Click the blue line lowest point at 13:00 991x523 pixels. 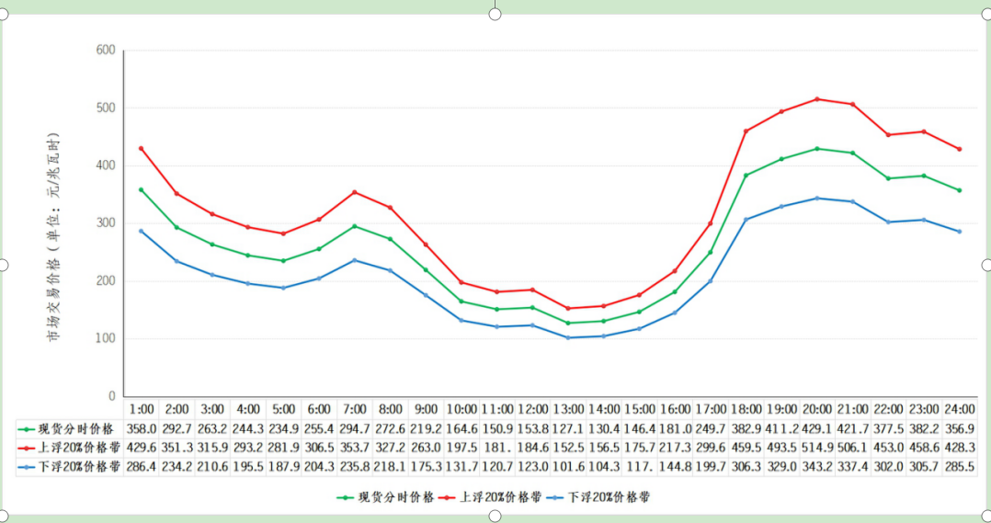tap(568, 337)
